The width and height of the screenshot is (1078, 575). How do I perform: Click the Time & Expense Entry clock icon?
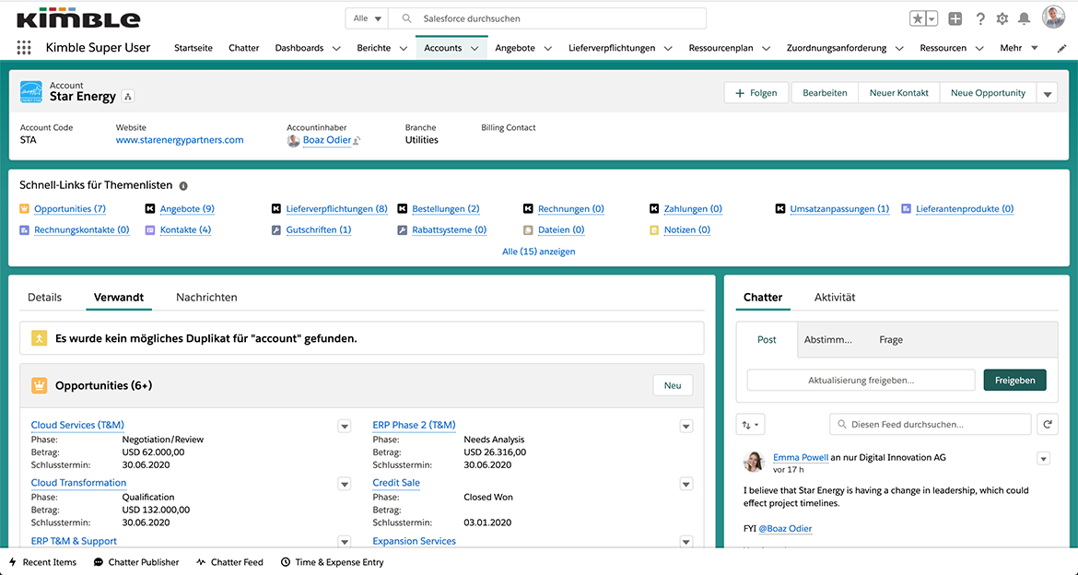tap(286, 562)
